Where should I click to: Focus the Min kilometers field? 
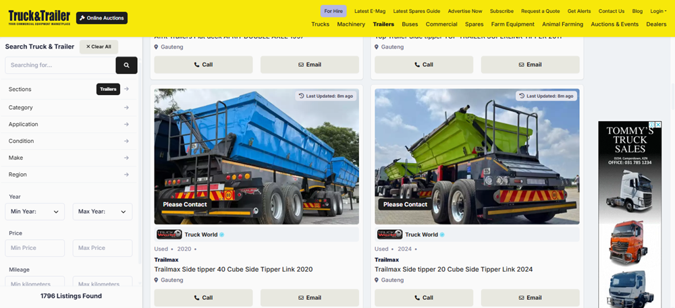[35, 282]
